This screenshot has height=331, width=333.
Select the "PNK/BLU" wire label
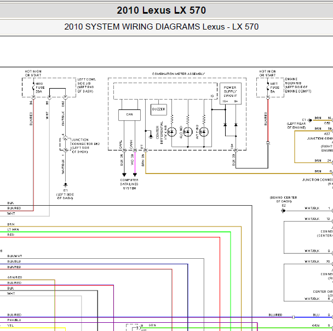click(x=14, y=320)
